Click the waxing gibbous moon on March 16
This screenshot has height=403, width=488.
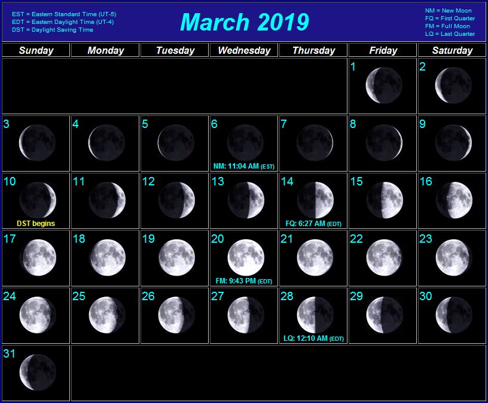coord(453,200)
